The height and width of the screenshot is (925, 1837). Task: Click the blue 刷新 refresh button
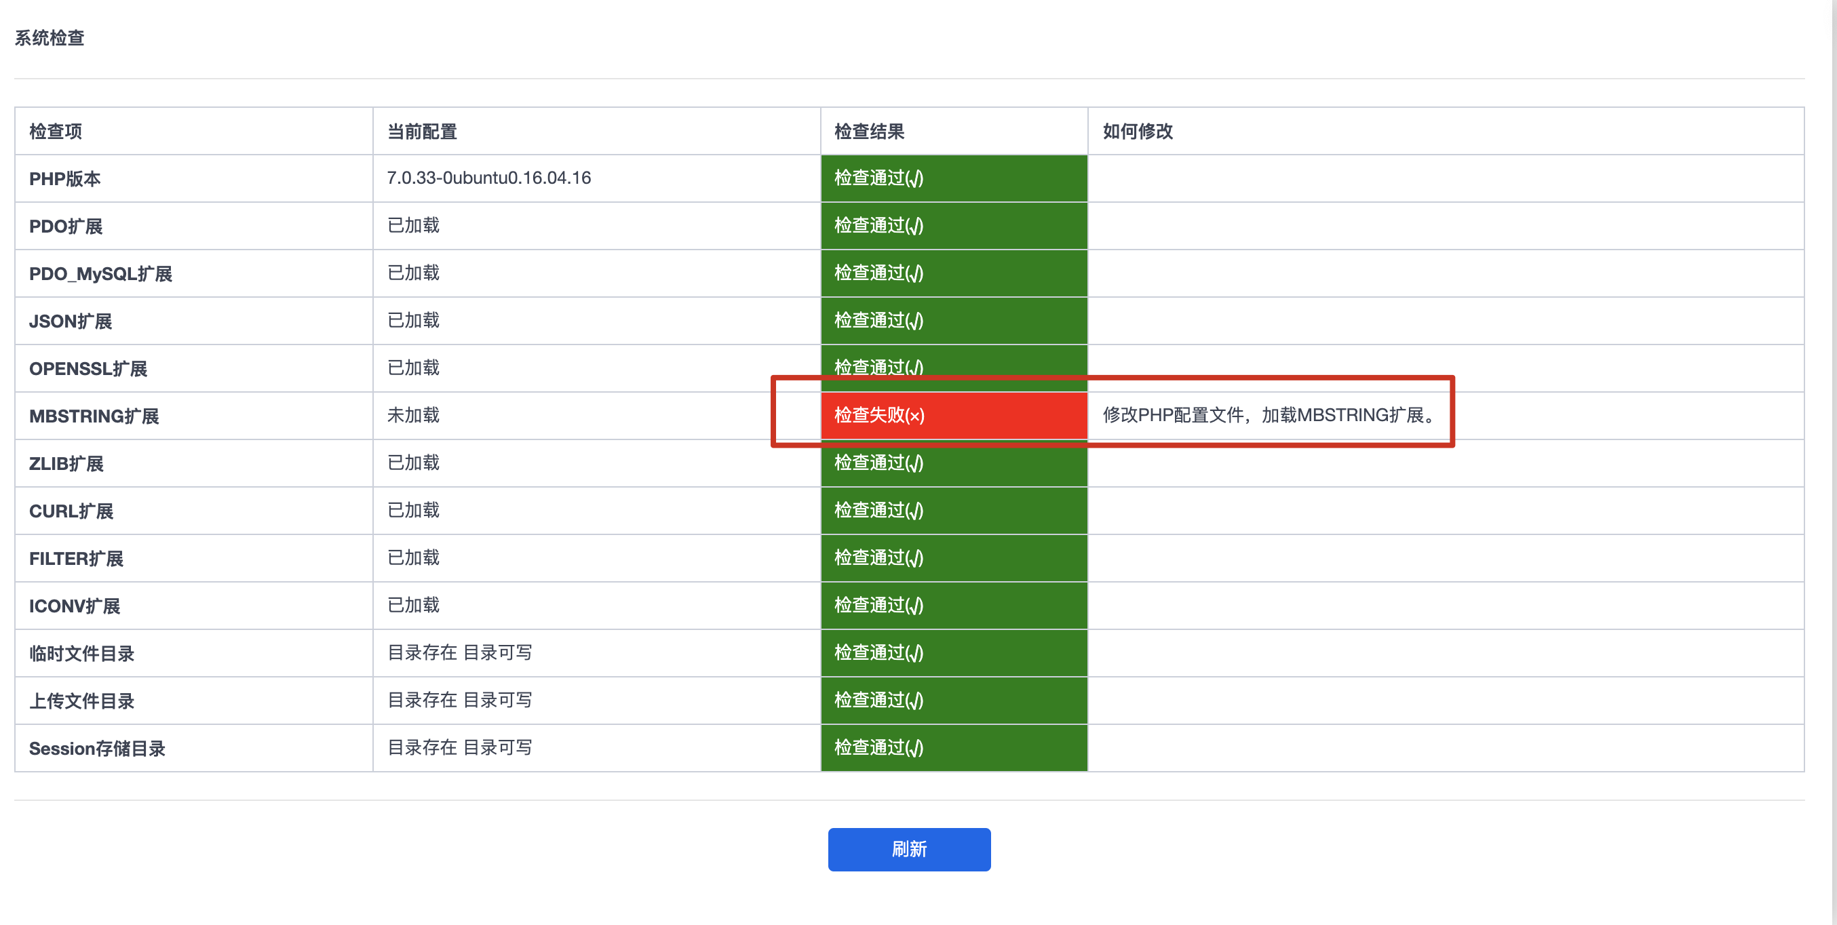[x=908, y=849]
